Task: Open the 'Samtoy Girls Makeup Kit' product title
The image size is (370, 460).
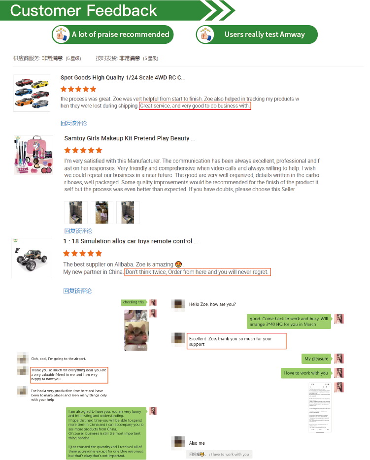Action: coord(130,138)
